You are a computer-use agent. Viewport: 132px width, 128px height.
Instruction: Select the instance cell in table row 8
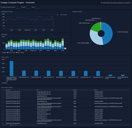pos(99,110)
